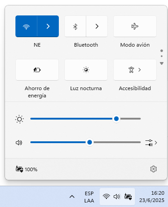168x207 pixels.
Task: Click the Bluetooth label text
Action: pos(86,45)
